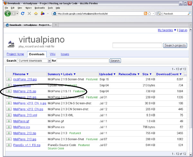Go back with the green back arrow
Image resolution: width=193 pixels, height=157 pixels.
tap(8, 14)
